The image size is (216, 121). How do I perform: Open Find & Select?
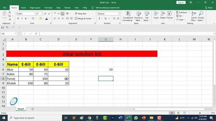[x=201, y=16]
